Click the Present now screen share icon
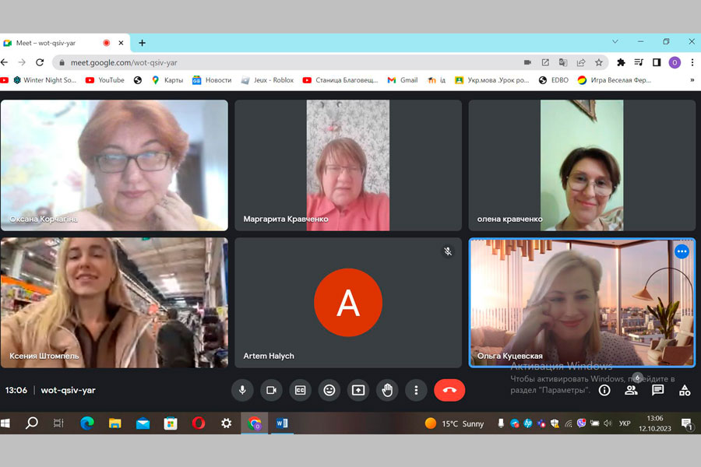This screenshot has width=701, height=467. [358, 390]
